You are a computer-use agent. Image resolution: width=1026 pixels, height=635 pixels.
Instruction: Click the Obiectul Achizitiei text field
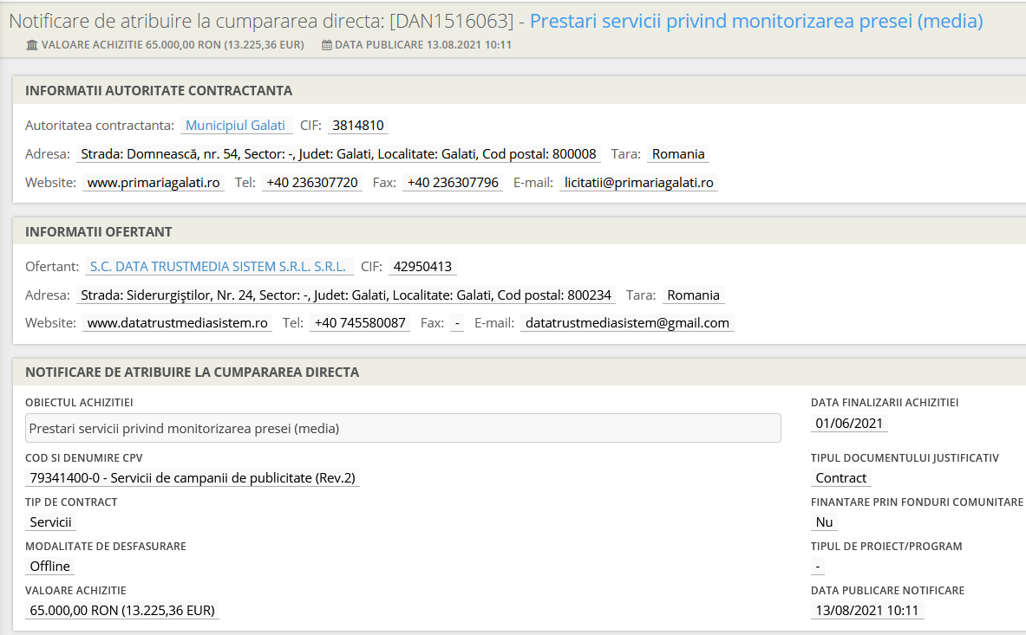coord(402,428)
